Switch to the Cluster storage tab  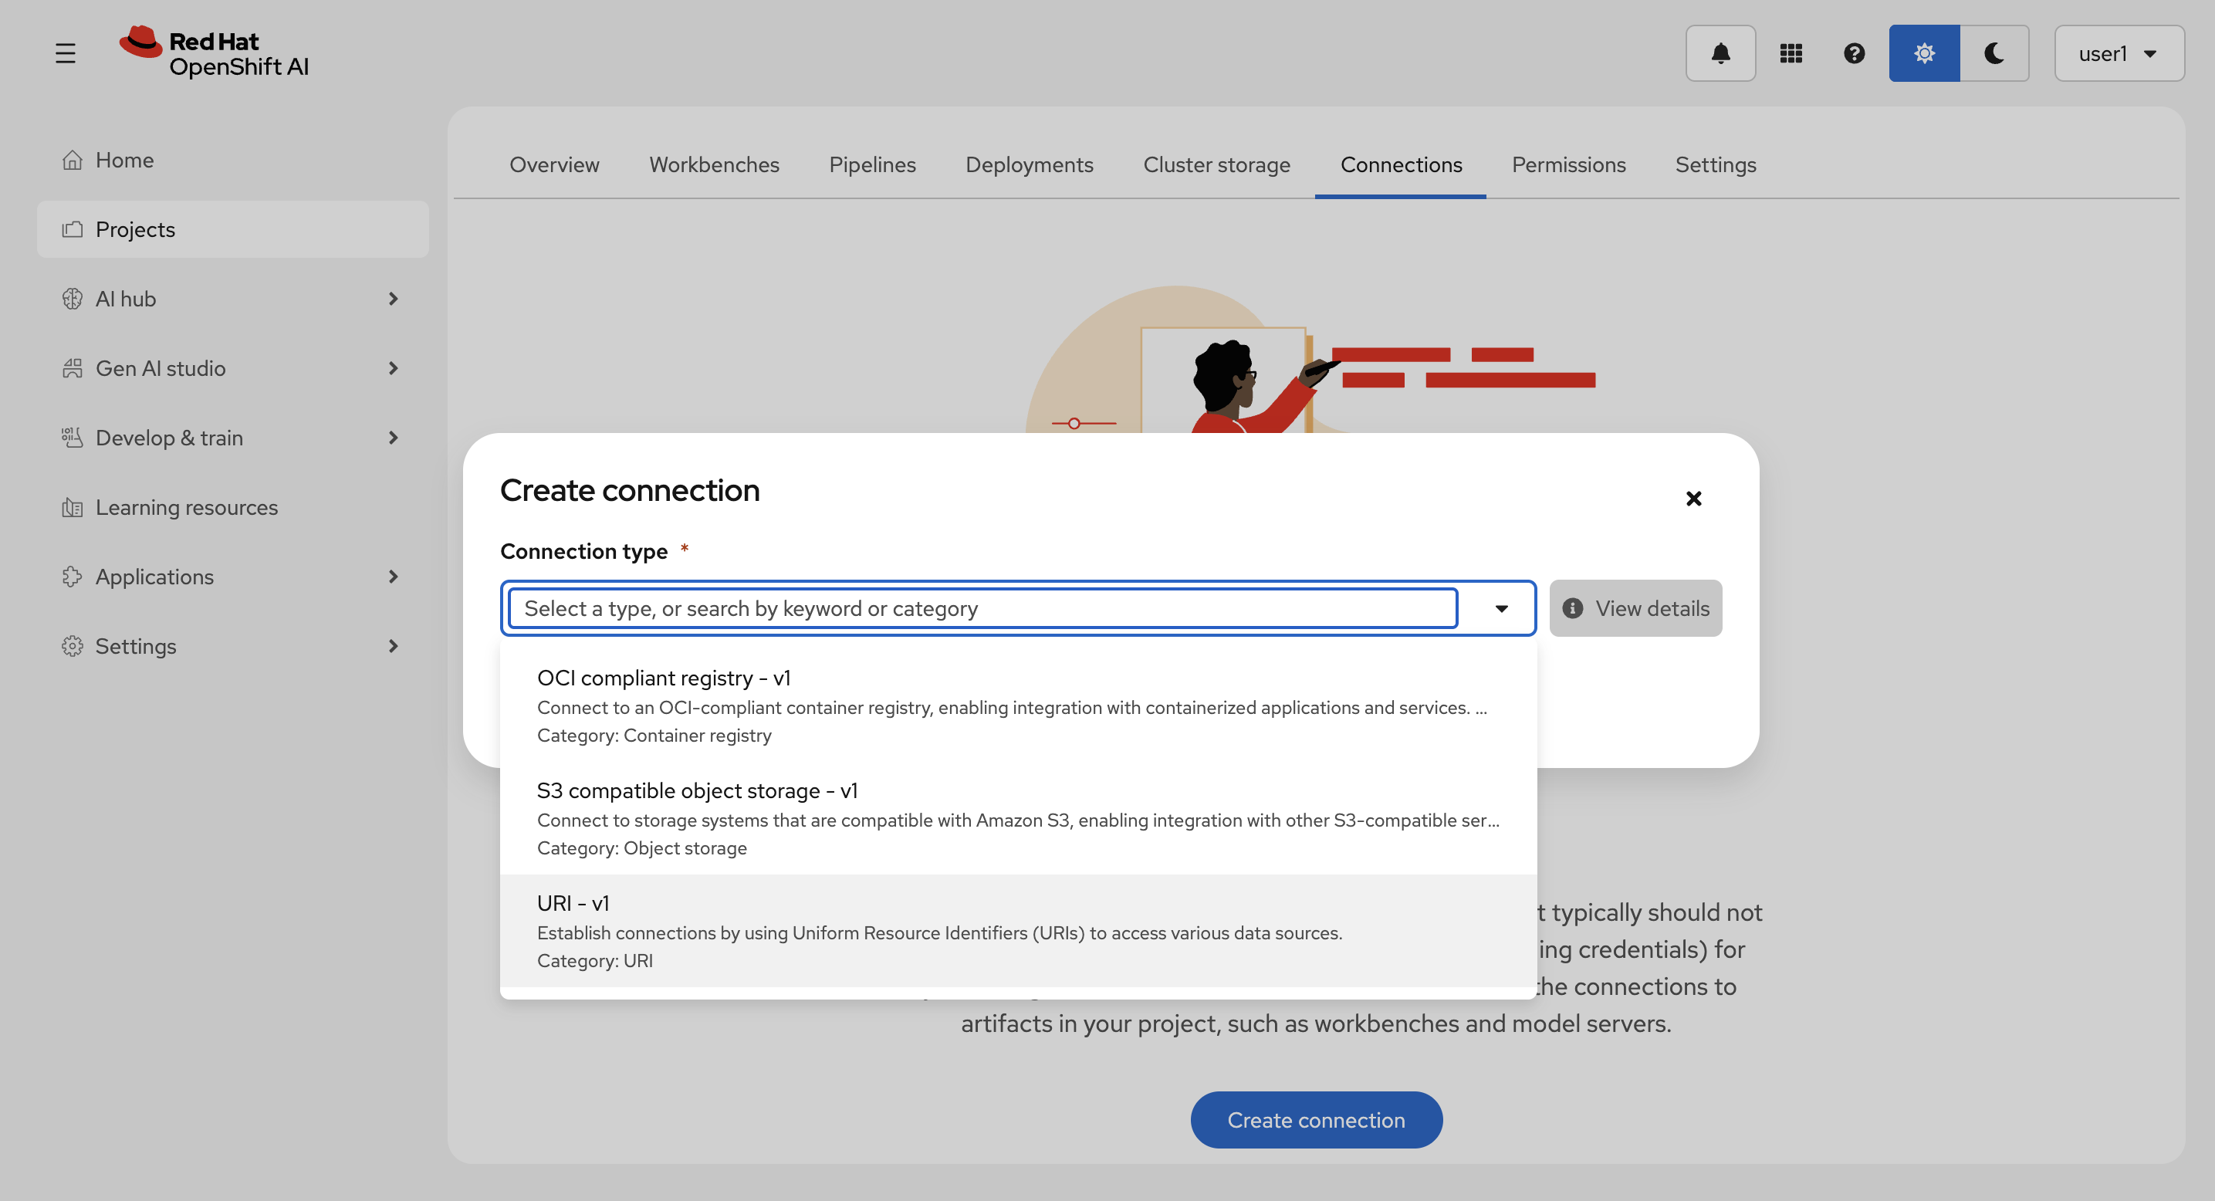(1216, 164)
